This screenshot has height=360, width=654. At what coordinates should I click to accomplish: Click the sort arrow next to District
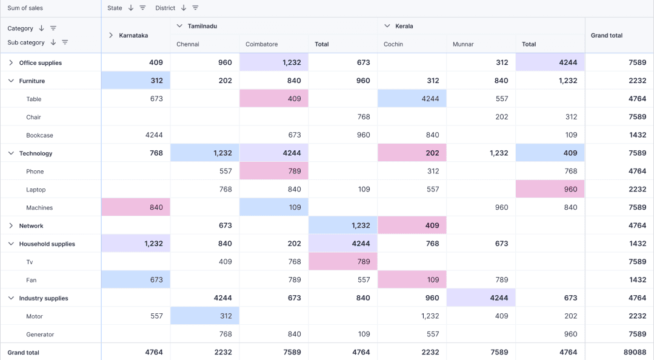(x=184, y=8)
